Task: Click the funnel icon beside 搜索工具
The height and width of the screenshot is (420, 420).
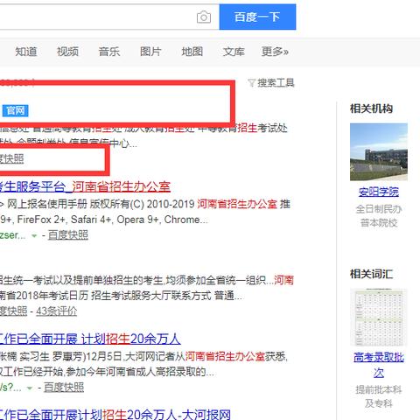Action: (x=251, y=83)
